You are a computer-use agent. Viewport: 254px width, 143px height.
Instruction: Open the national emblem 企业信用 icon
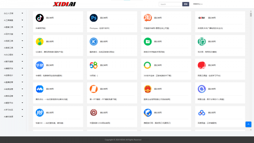(x=148, y=89)
